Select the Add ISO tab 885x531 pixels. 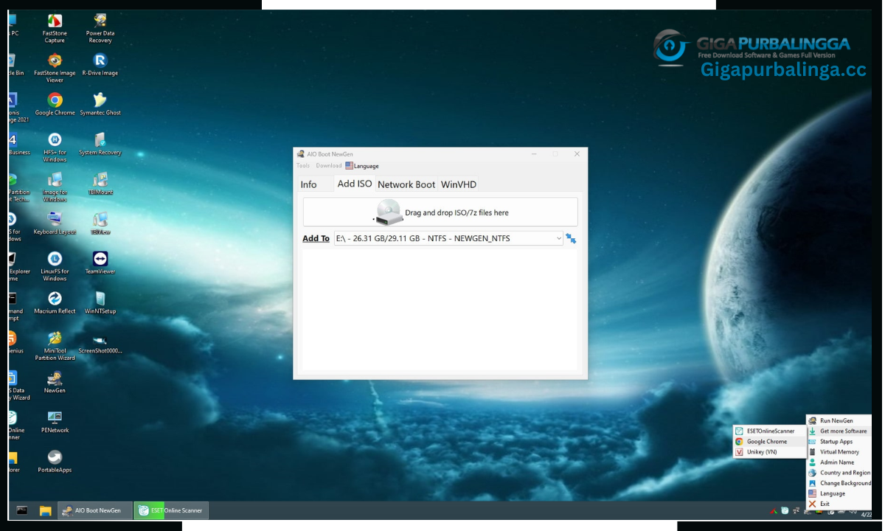point(355,184)
